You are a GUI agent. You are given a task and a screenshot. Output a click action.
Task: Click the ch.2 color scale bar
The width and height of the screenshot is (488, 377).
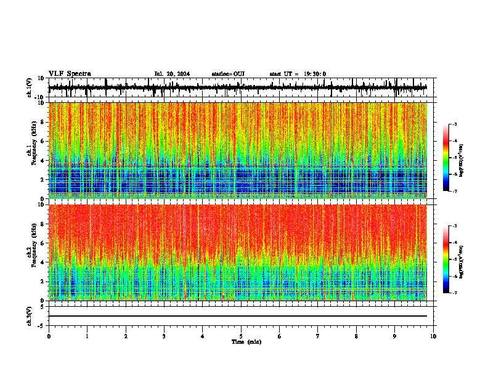pos(445,259)
